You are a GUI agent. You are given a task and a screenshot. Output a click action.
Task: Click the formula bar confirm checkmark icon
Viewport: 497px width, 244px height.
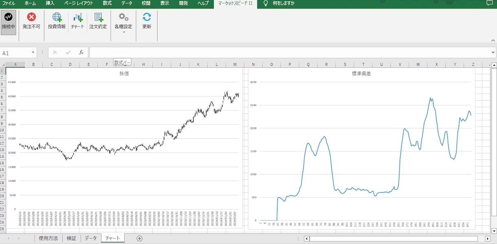pyautogui.click(x=68, y=52)
